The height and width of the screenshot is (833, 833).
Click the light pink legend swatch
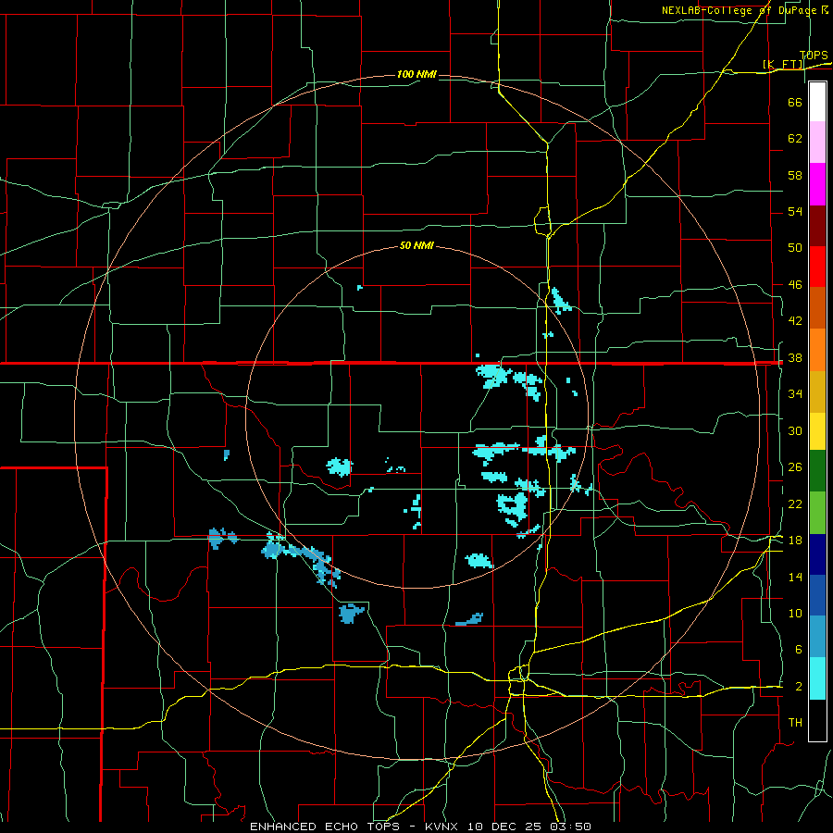[x=817, y=143]
